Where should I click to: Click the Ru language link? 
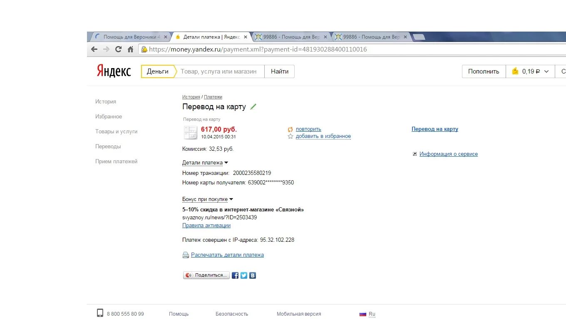coord(372,314)
